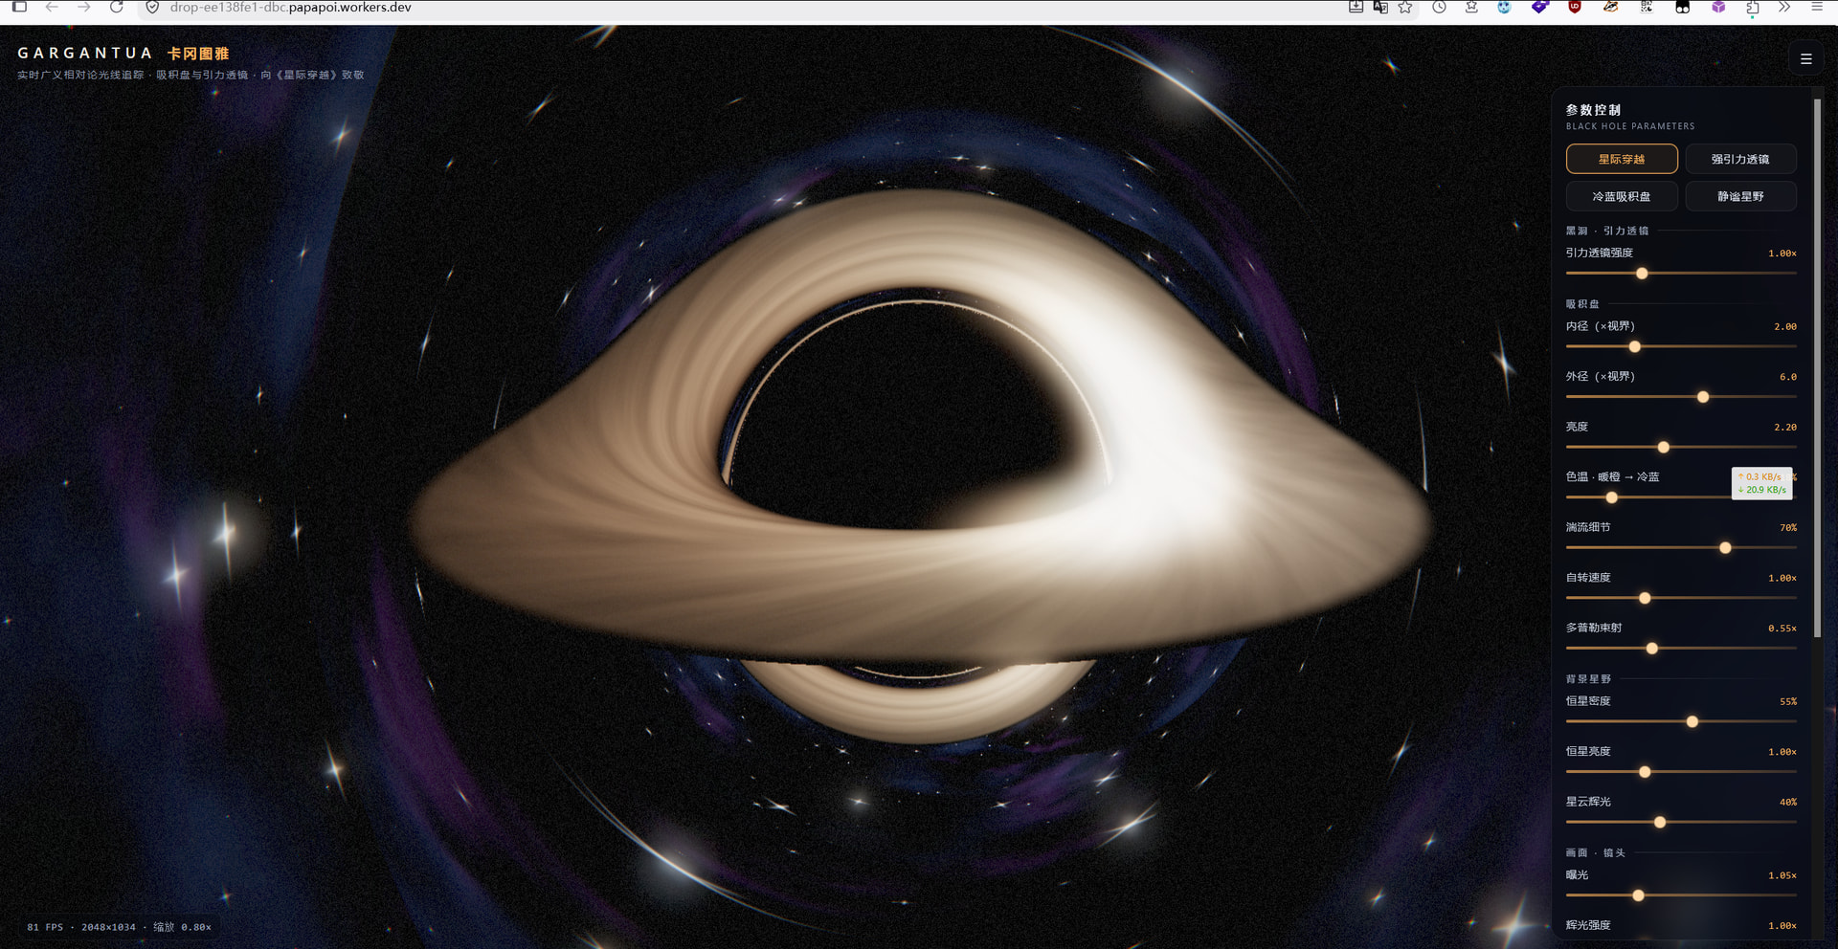Click the 多普勒束射 slider handle
Image resolution: width=1838 pixels, height=949 pixels.
[x=1652, y=649]
